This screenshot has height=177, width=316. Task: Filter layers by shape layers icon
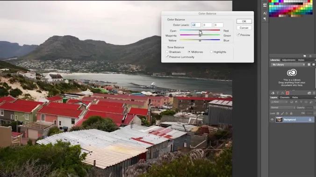pyautogui.click(x=306, y=102)
